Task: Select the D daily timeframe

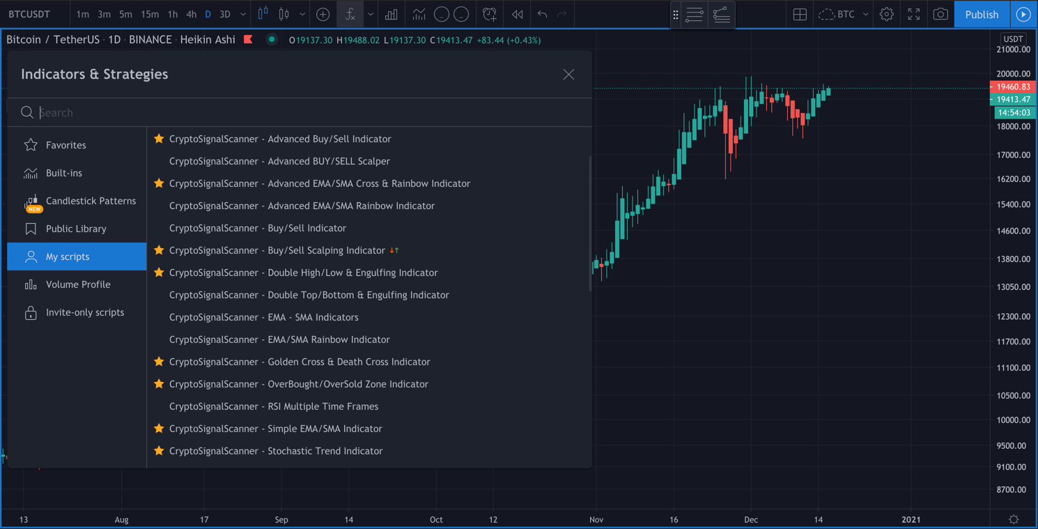Action: 208,14
